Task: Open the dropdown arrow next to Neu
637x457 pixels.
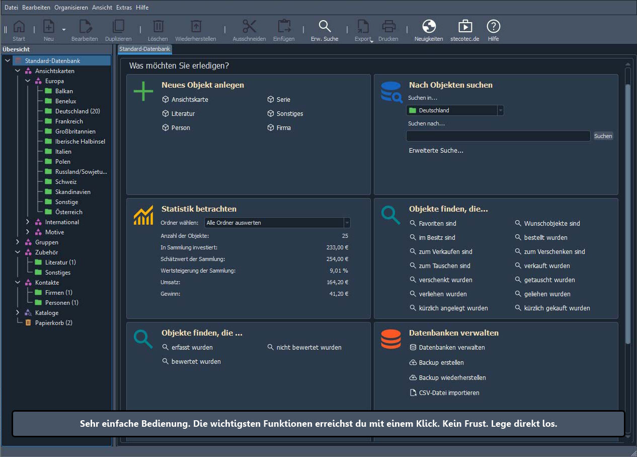Action: tap(64, 30)
